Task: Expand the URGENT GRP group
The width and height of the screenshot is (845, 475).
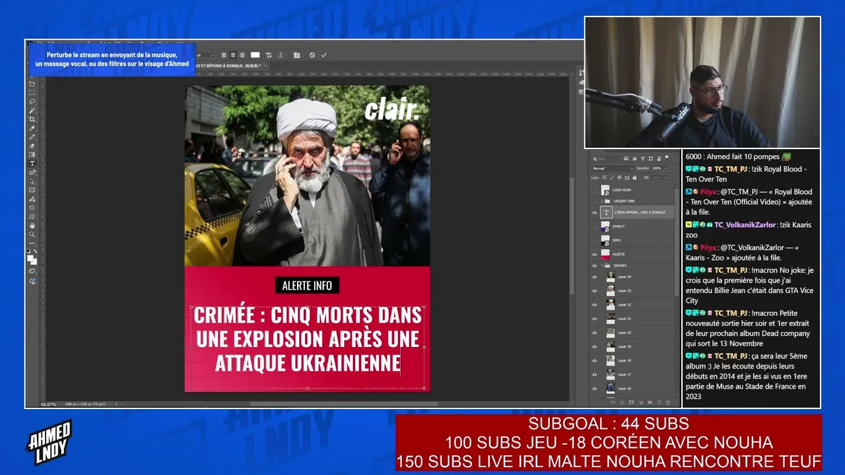Action: (601, 201)
